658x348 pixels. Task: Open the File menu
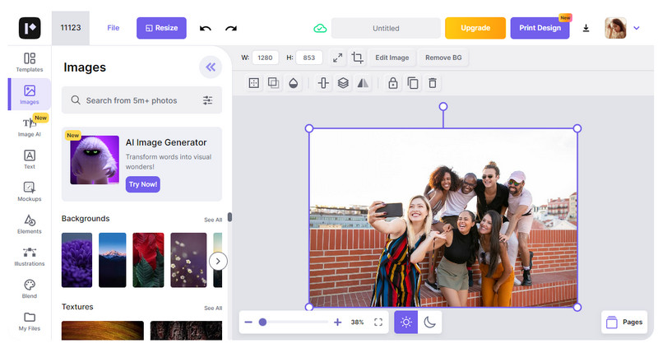tap(114, 28)
